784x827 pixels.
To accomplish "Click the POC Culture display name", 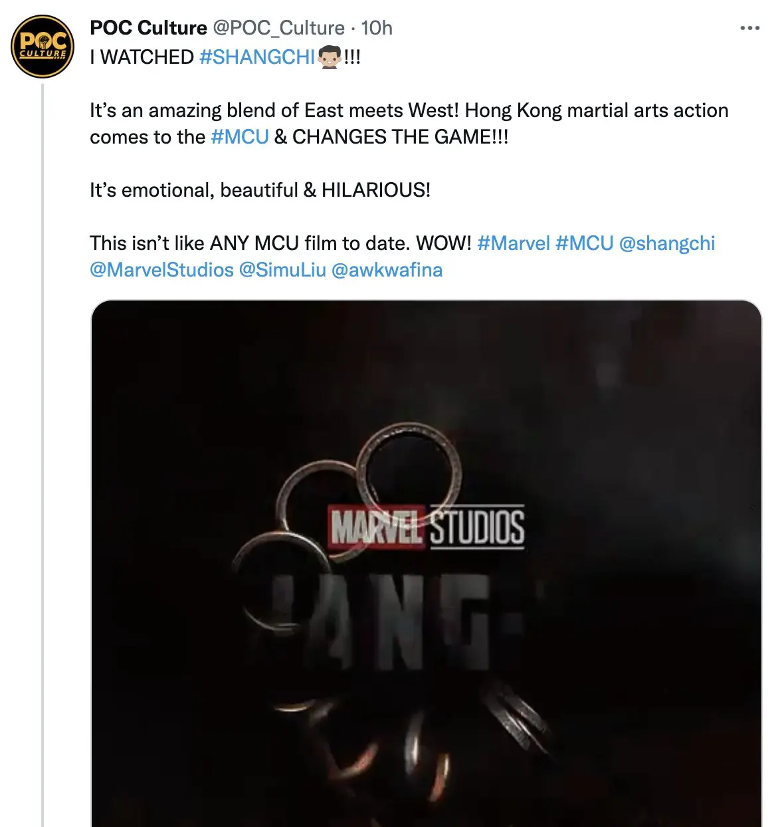I will tap(148, 28).
